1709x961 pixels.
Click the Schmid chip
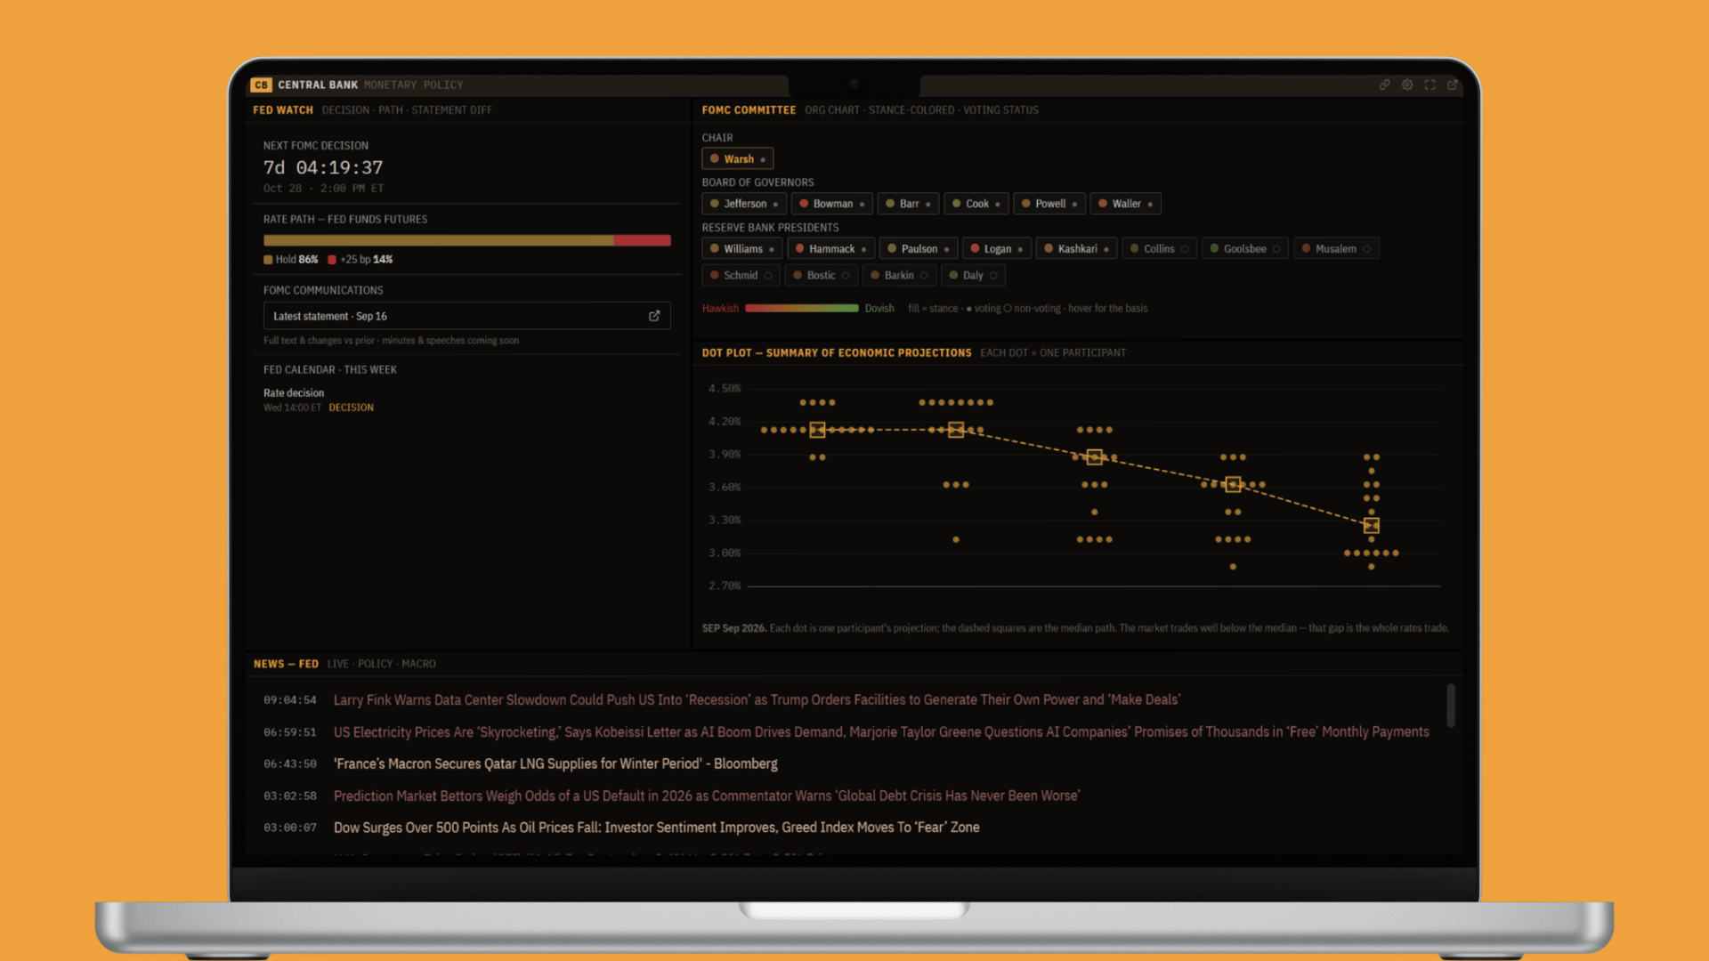741,276
